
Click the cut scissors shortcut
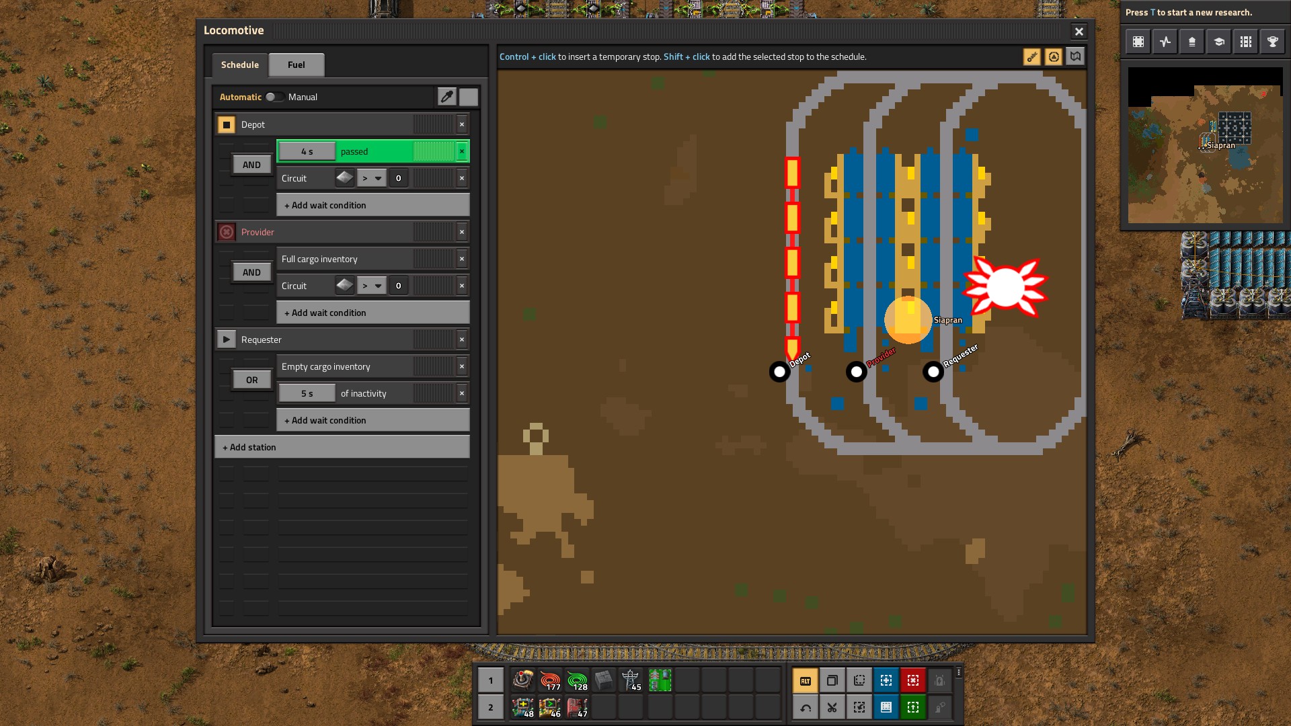point(832,707)
